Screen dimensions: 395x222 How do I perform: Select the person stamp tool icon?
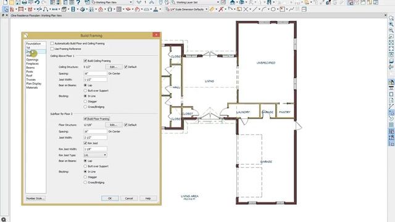(156, 10)
